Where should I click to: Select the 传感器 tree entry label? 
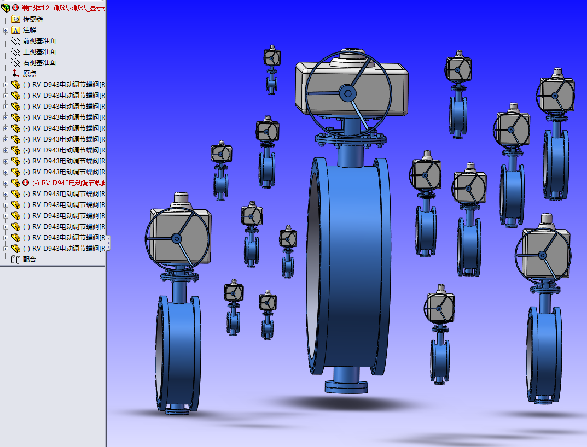click(x=33, y=19)
